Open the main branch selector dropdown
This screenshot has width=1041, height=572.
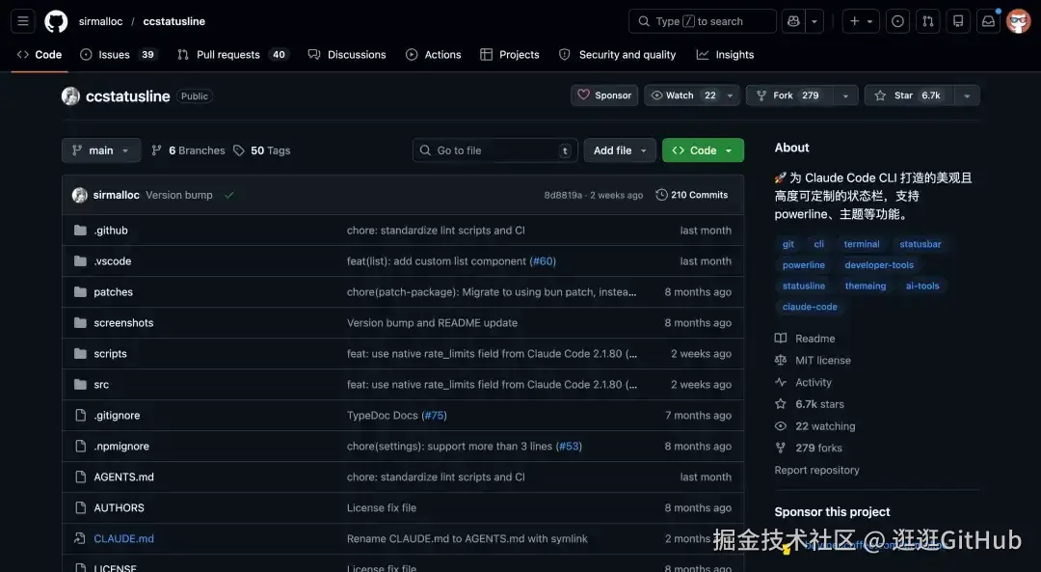point(101,150)
